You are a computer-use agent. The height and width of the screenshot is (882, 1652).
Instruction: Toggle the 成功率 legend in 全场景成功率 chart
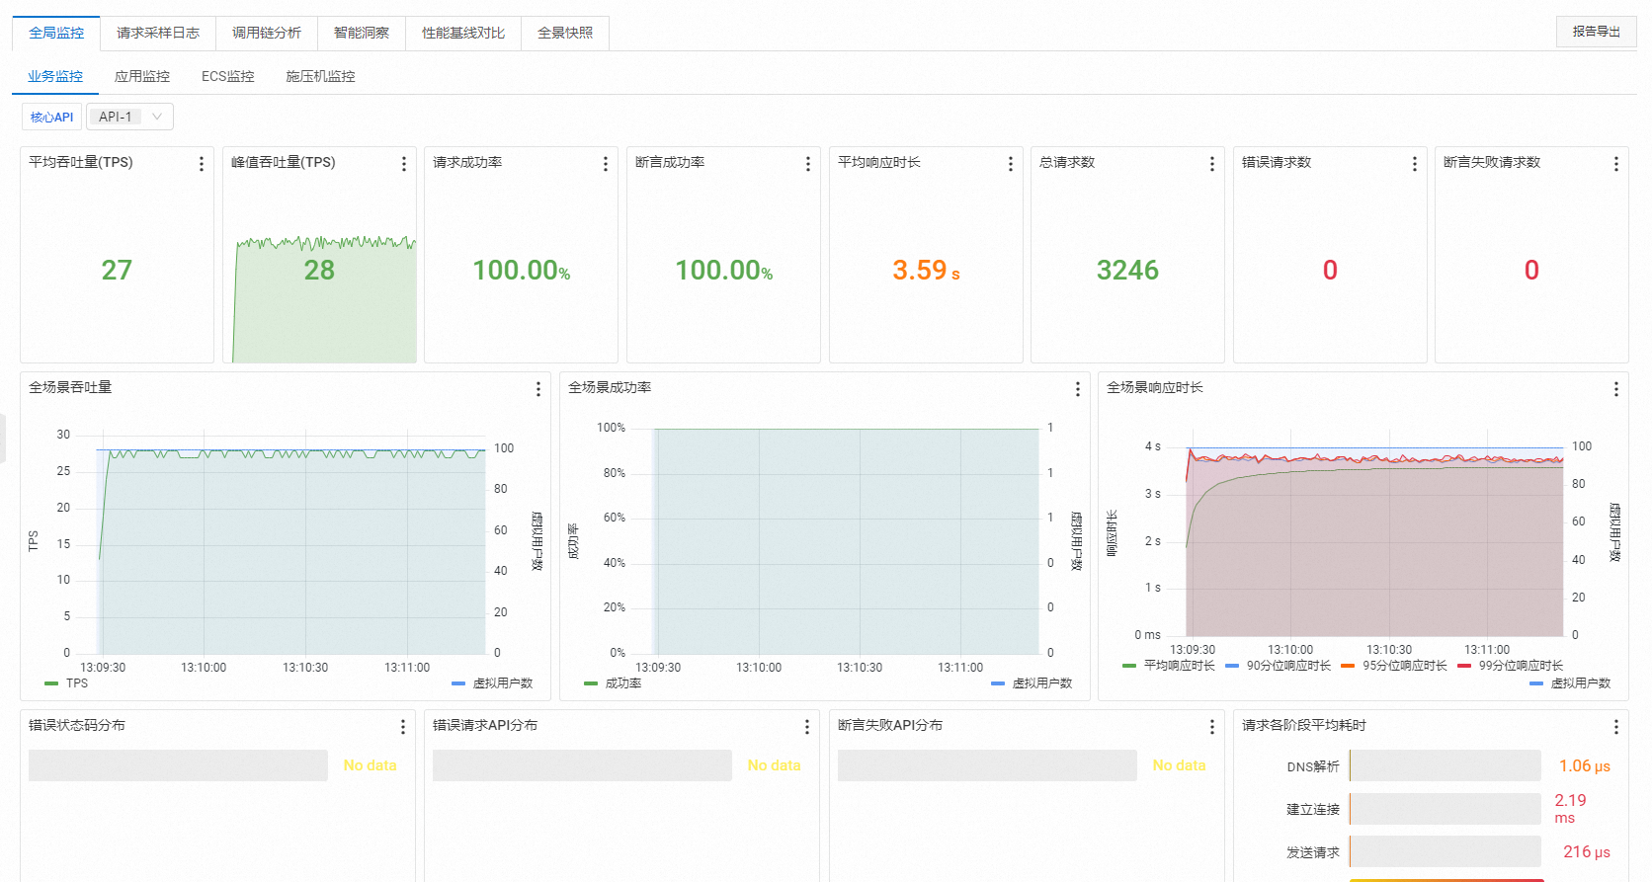(613, 683)
